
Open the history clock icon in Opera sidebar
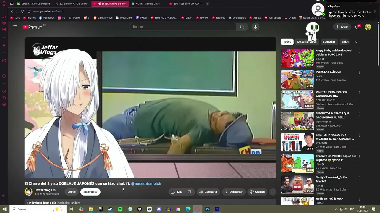pos(4,91)
